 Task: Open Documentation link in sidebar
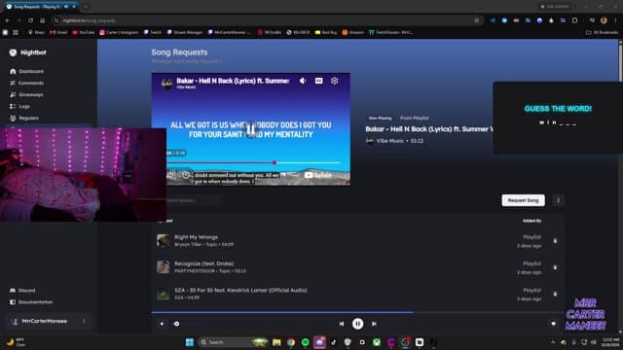point(31,302)
